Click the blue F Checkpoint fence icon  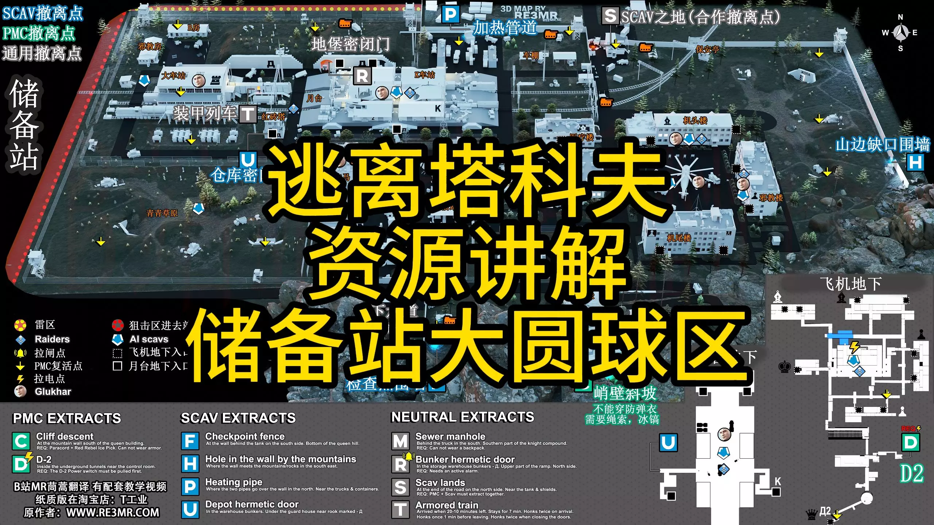pos(190,441)
